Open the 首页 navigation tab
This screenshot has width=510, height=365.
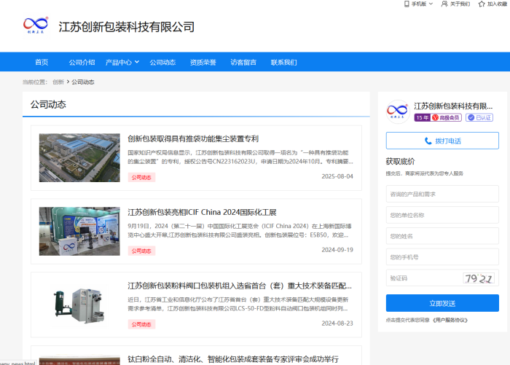click(x=42, y=62)
